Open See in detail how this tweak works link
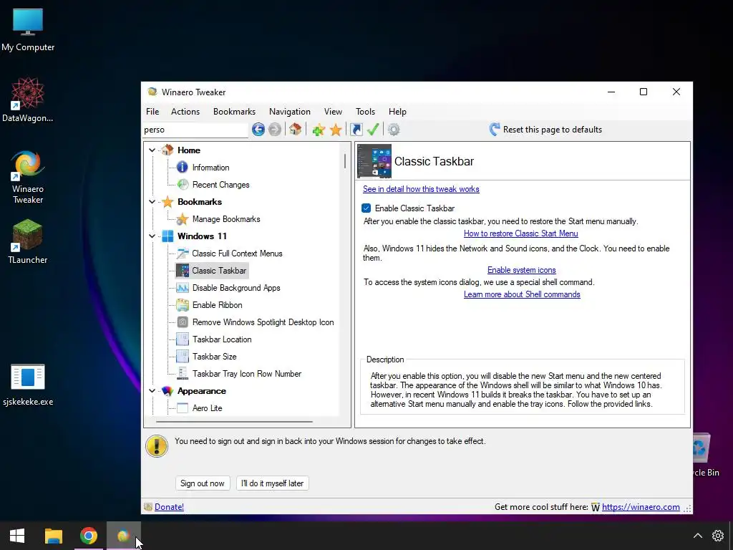 pyautogui.click(x=421, y=189)
